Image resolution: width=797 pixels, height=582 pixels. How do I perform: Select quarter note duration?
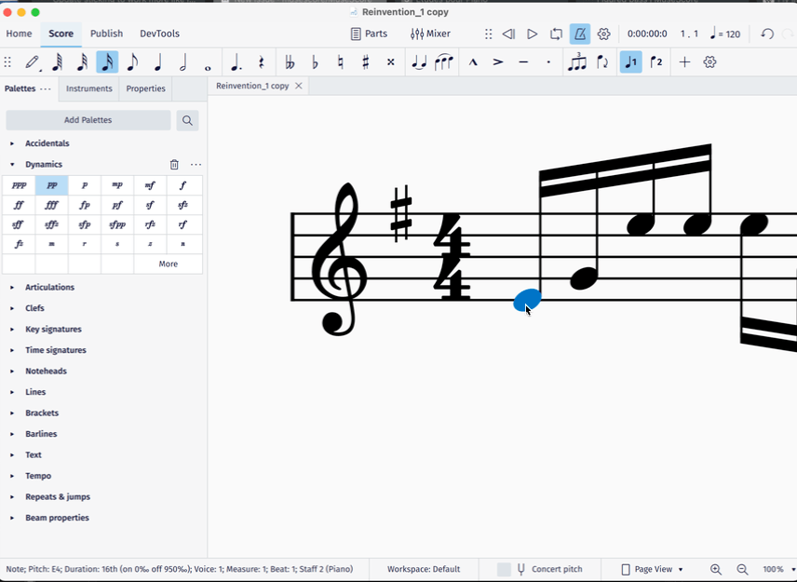point(157,62)
